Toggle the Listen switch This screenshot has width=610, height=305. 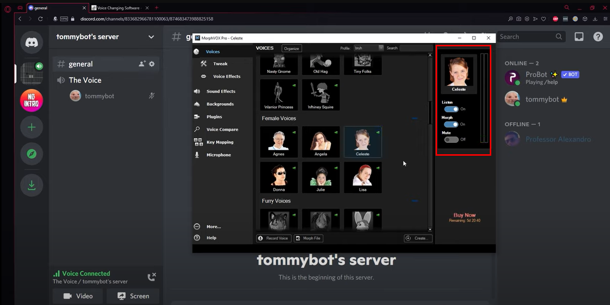[x=451, y=109]
